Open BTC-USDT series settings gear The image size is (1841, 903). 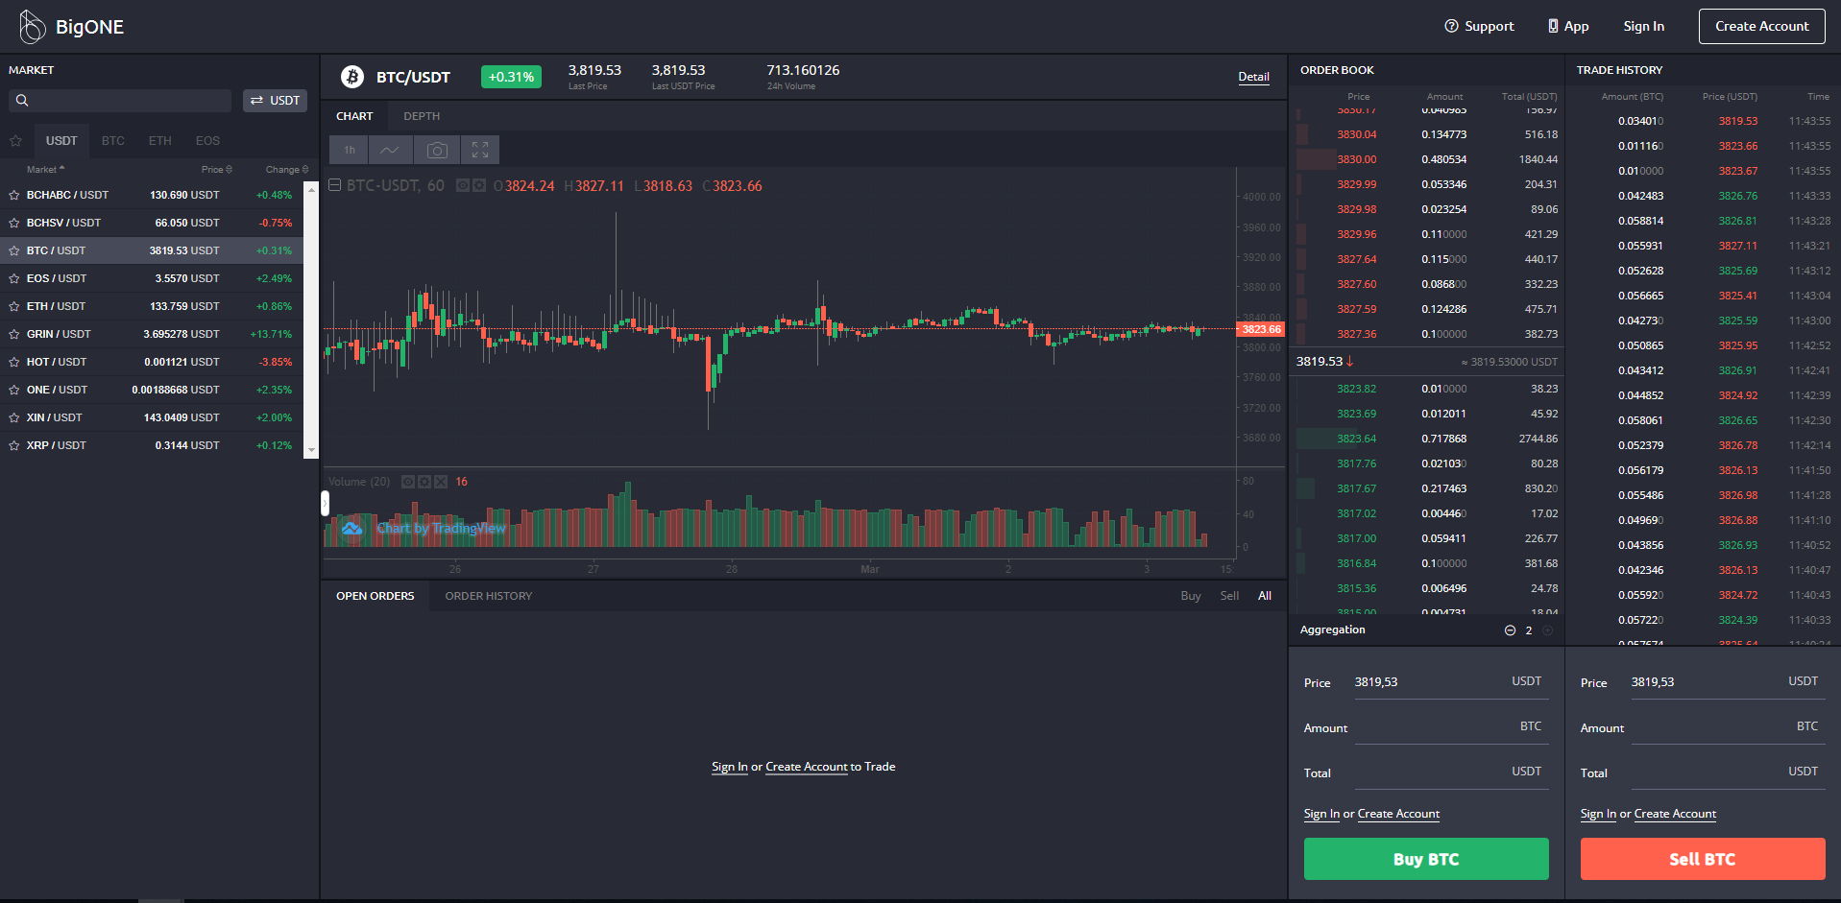click(x=478, y=185)
